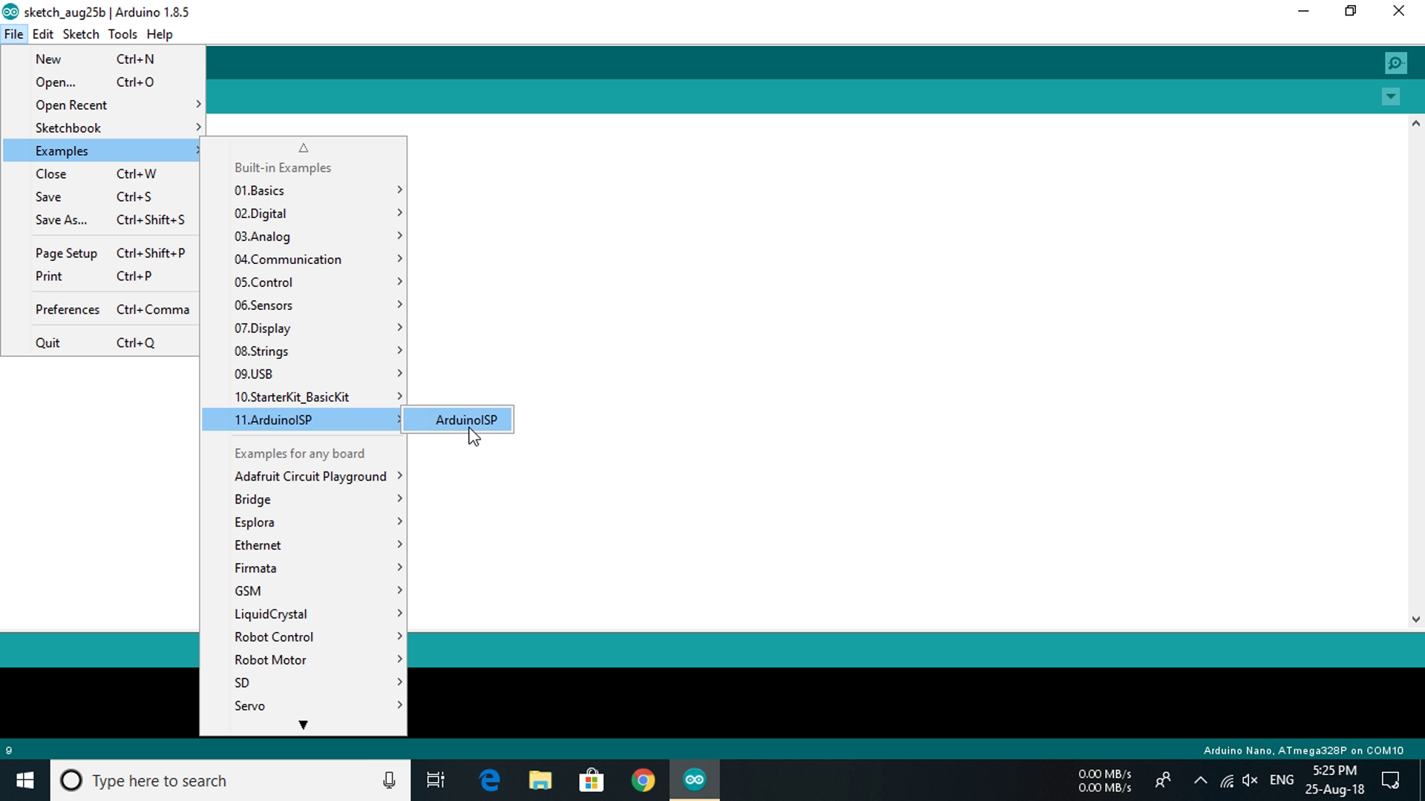The image size is (1425, 801).
Task: Open the Help menu
Action: tap(159, 34)
